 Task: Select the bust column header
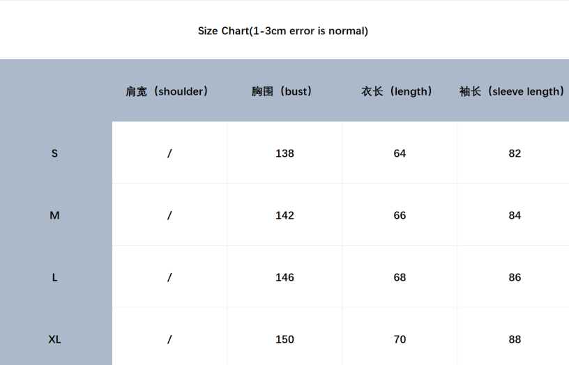coord(282,91)
